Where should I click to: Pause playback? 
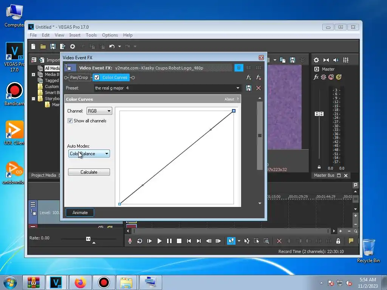click(169, 241)
